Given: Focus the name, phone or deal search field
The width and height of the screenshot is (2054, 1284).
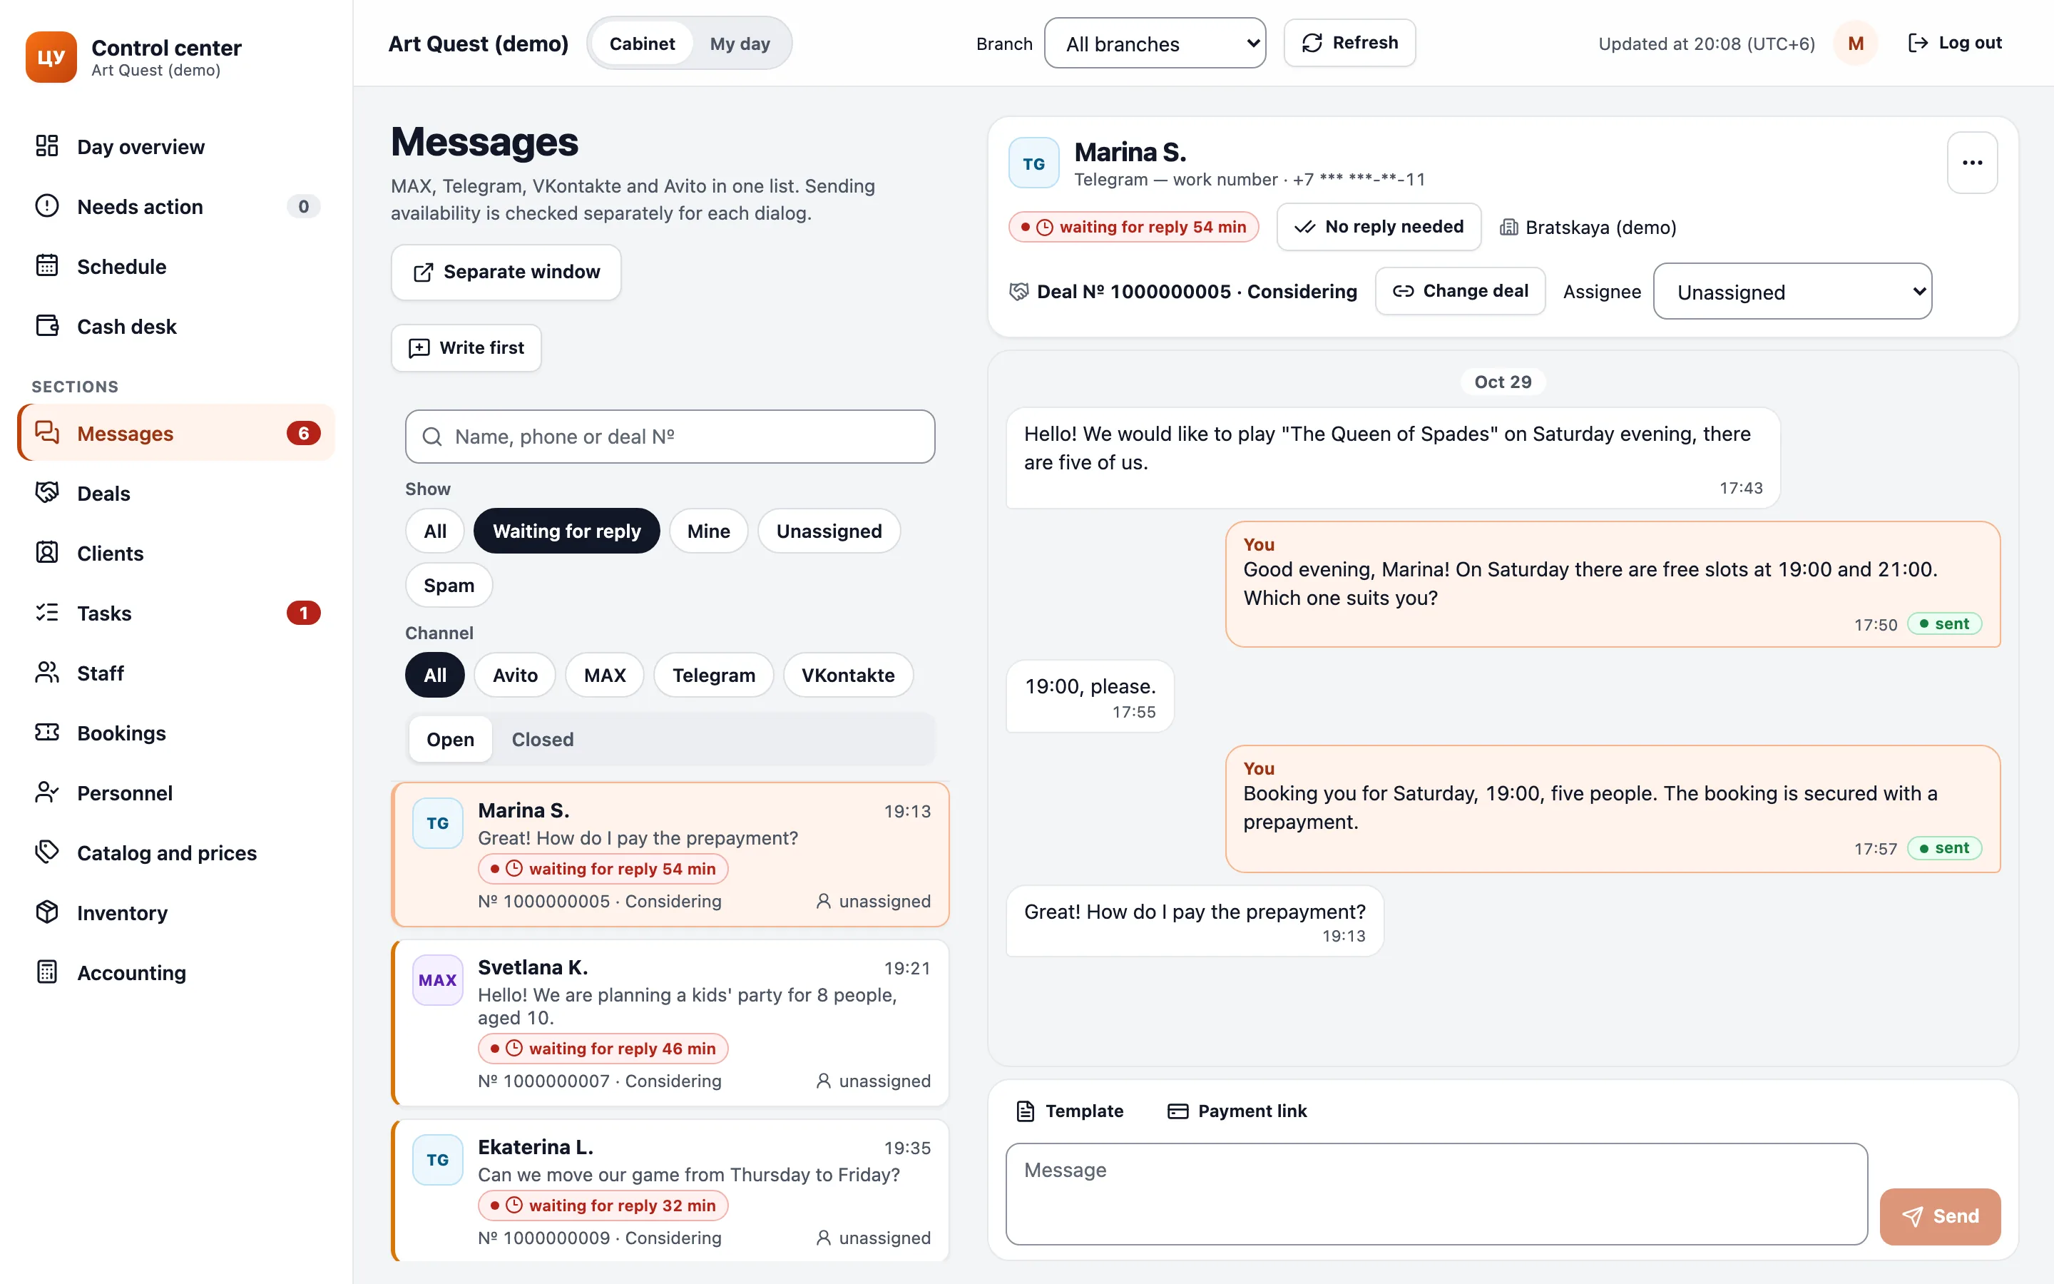Looking at the screenshot, I should [x=670, y=437].
